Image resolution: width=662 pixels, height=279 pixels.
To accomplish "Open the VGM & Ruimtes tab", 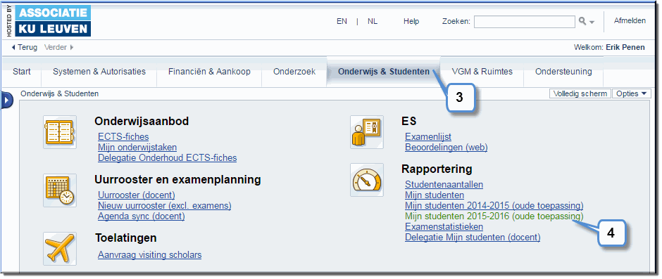I will coord(482,72).
